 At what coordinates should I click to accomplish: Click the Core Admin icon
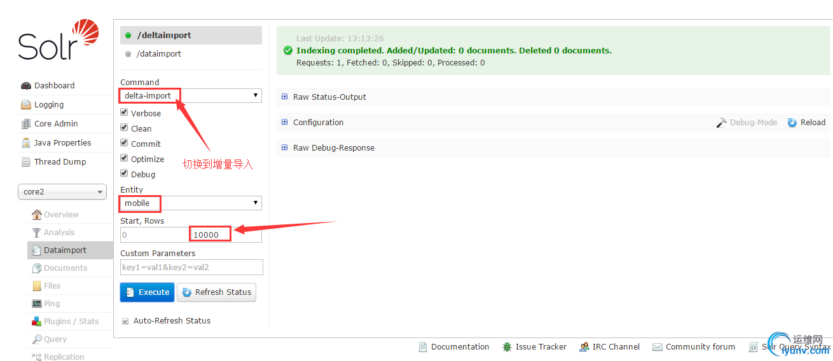coord(26,124)
